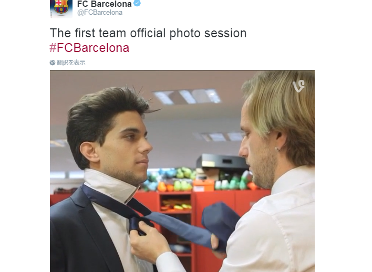This screenshot has height=272, width=372.
Task: Play the embedded Vine video
Action: coord(182,171)
